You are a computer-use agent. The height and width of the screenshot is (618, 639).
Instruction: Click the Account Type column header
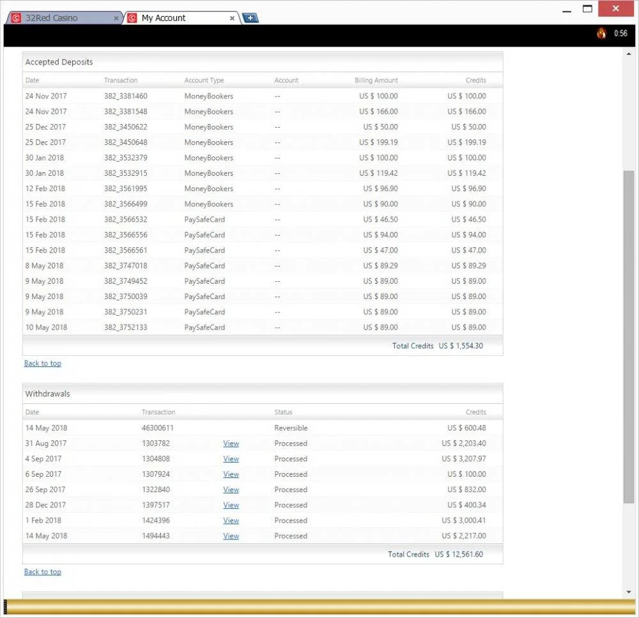(204, 81)
